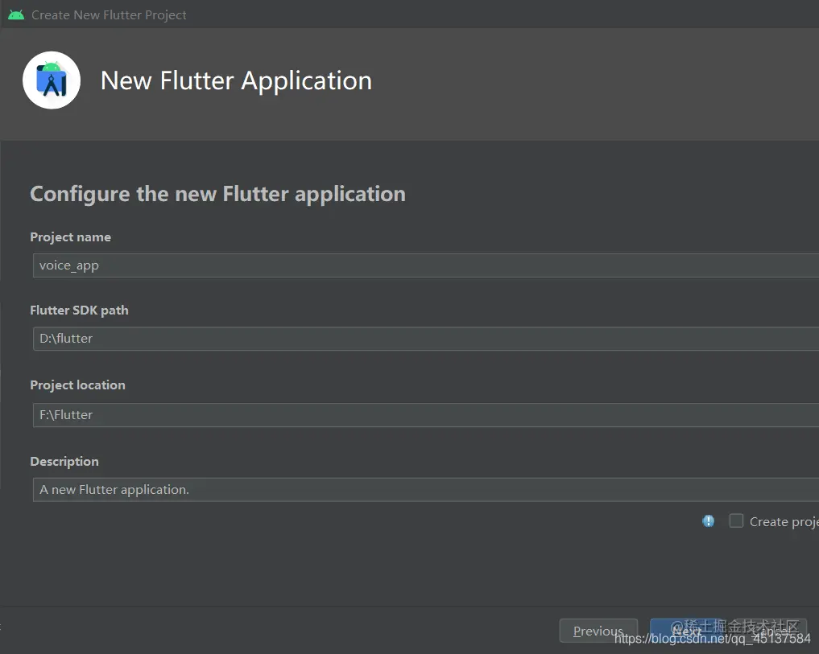The height and width of the screenshot is (654, 819).
Task: Tick the Create project checkbox
Action: coord(736,521)
